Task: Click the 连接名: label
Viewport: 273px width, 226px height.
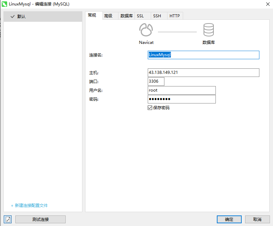Action: pos(96,55)
